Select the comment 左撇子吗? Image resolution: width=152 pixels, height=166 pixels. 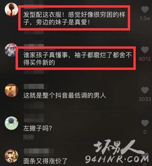tap(38, 128)
